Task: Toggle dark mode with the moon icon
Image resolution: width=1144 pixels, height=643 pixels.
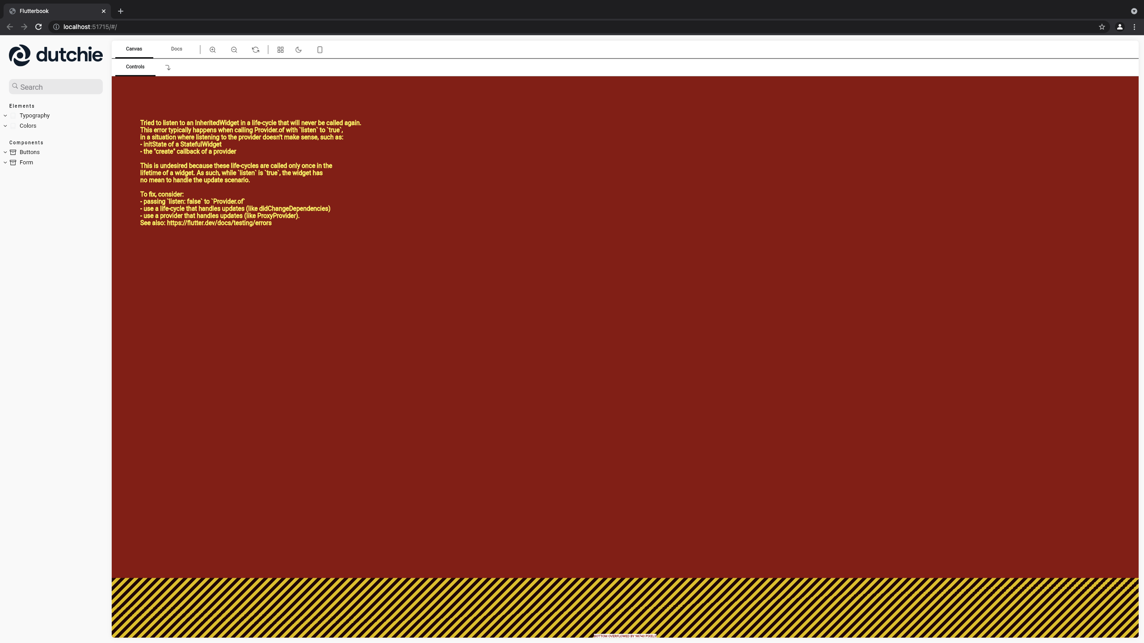Action: (x=298, y=50)
